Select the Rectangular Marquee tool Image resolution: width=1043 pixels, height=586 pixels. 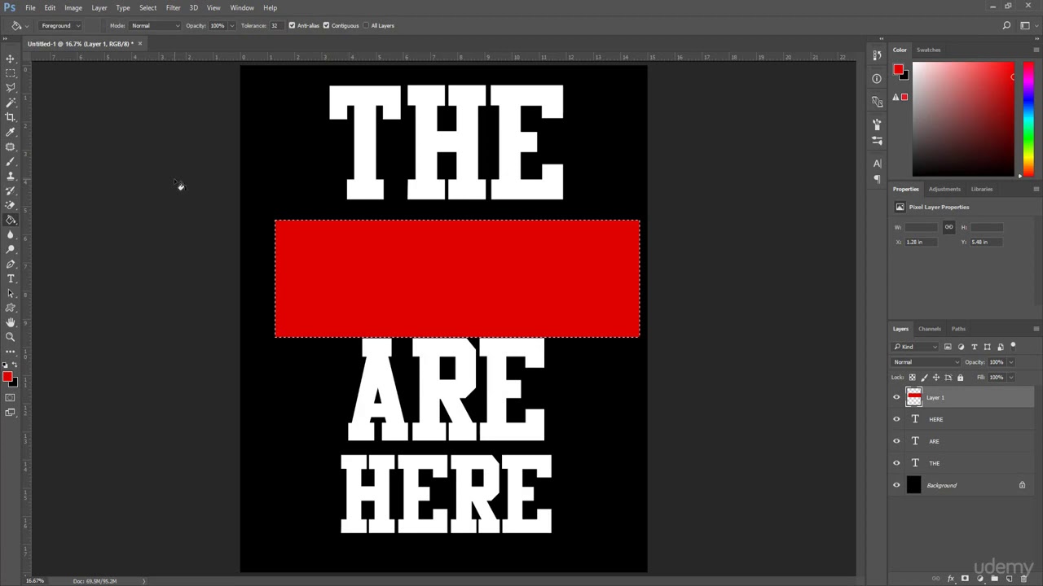coord(11,73)
